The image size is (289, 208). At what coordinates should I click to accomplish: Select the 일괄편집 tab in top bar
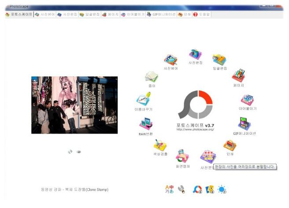(x=89, y=14)
